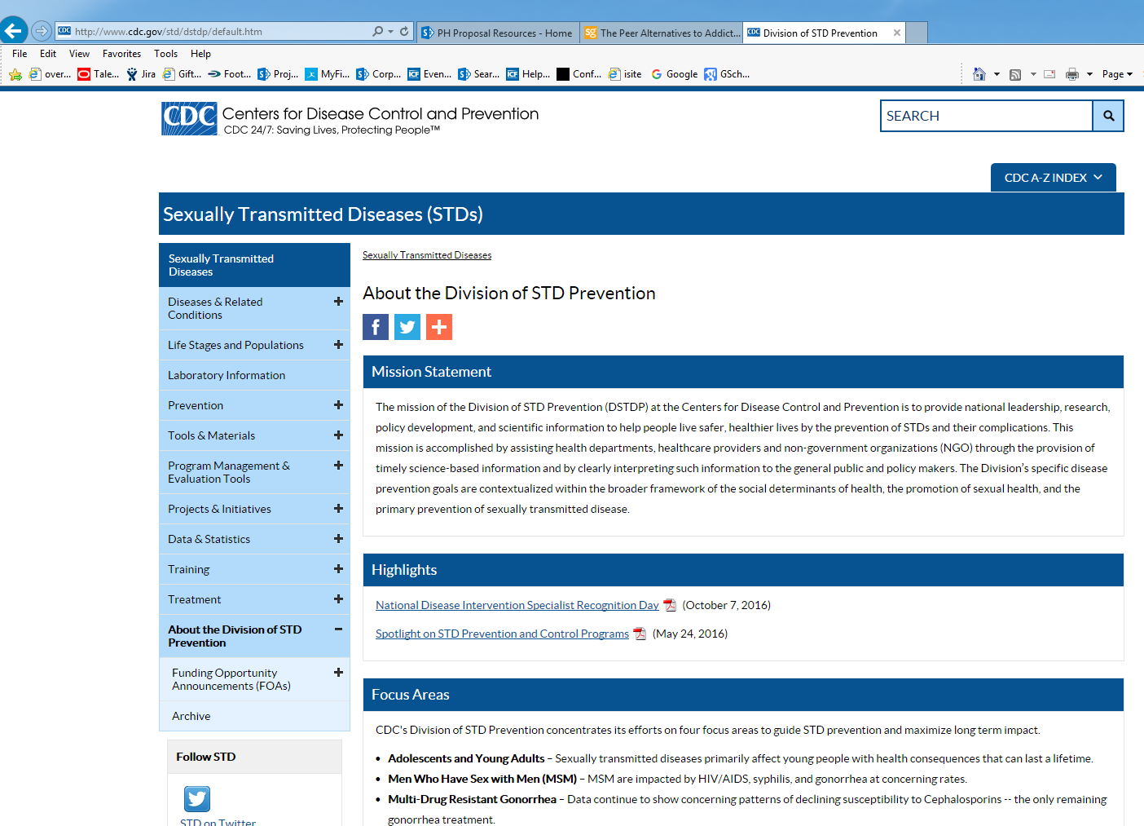This screenshot has height=826, width=1144.
Task: Open more sharing options with orange plus icon
Action: 439,327
